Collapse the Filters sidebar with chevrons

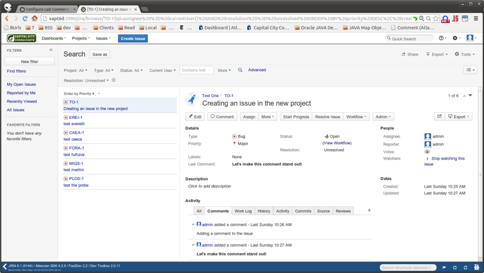[51, 50]
